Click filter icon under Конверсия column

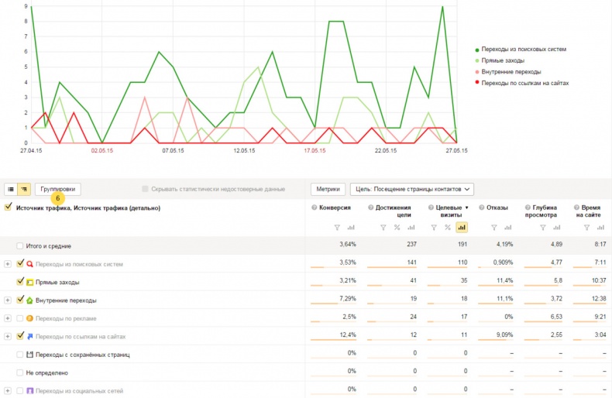coord(337,227)
